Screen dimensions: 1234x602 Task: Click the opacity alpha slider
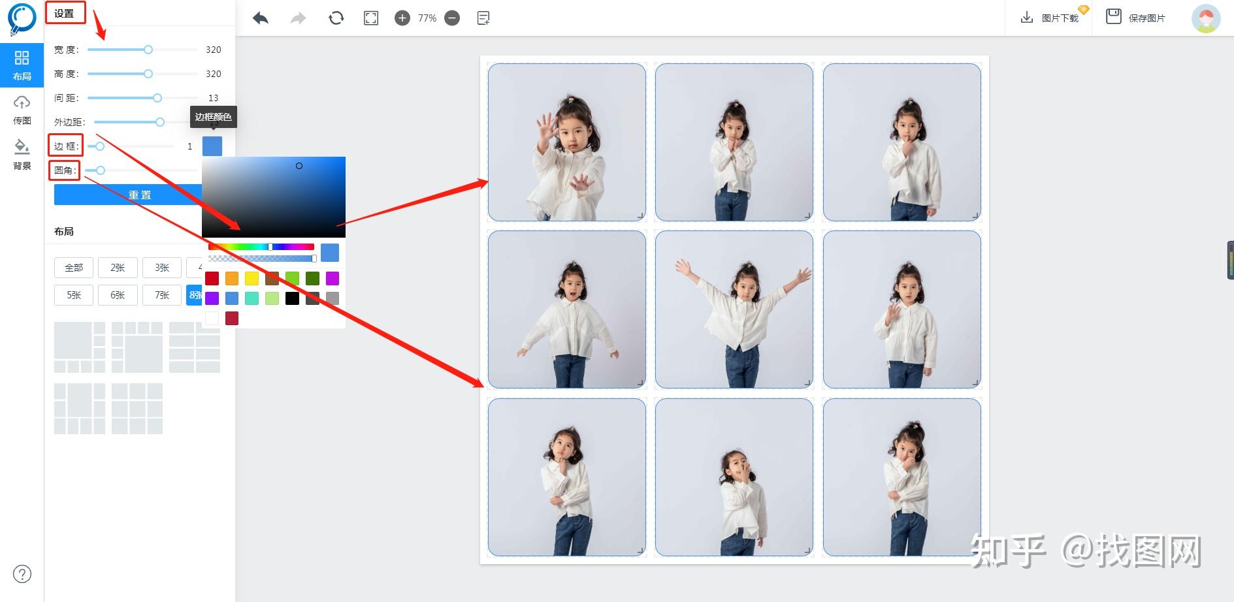pyautogui.click(x=262, y=259)
